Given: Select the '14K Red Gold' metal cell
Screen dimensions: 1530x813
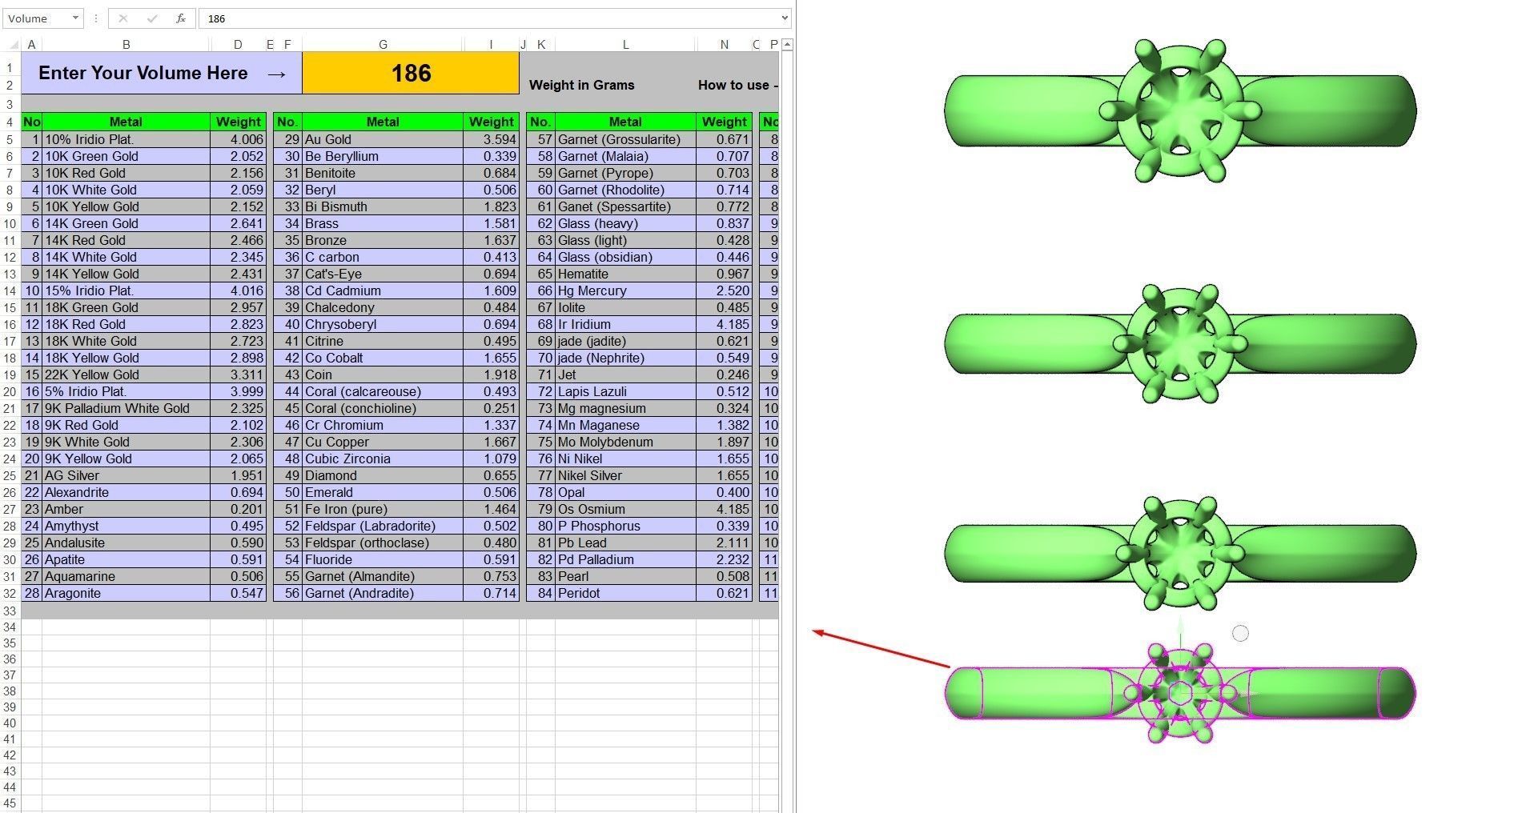Looking at the screenshot, I should tap(126, 240).
